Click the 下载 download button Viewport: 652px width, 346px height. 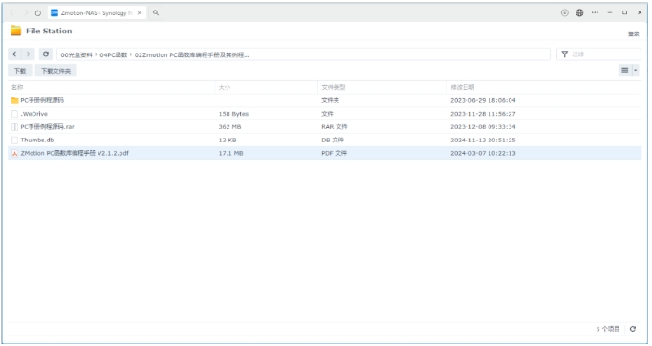[20, 71]
